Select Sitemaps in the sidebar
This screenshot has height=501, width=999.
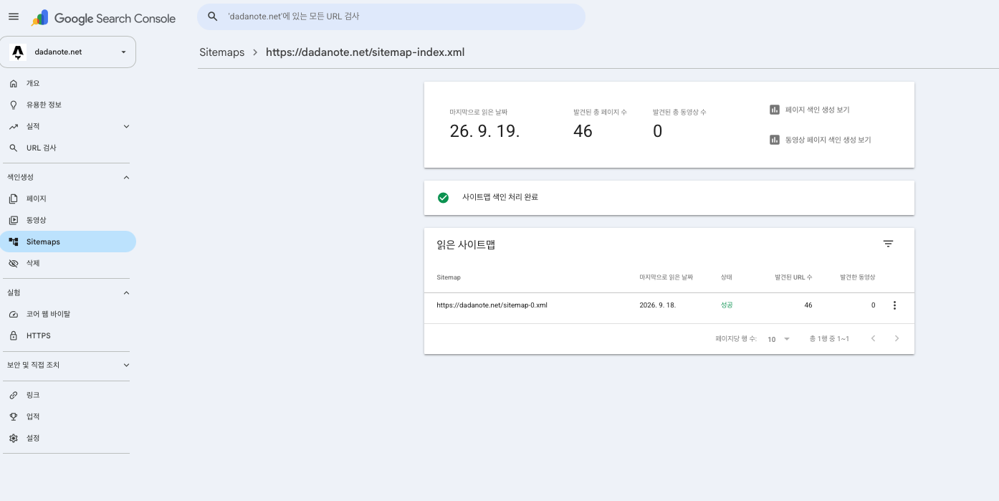[x=68, y=242]
